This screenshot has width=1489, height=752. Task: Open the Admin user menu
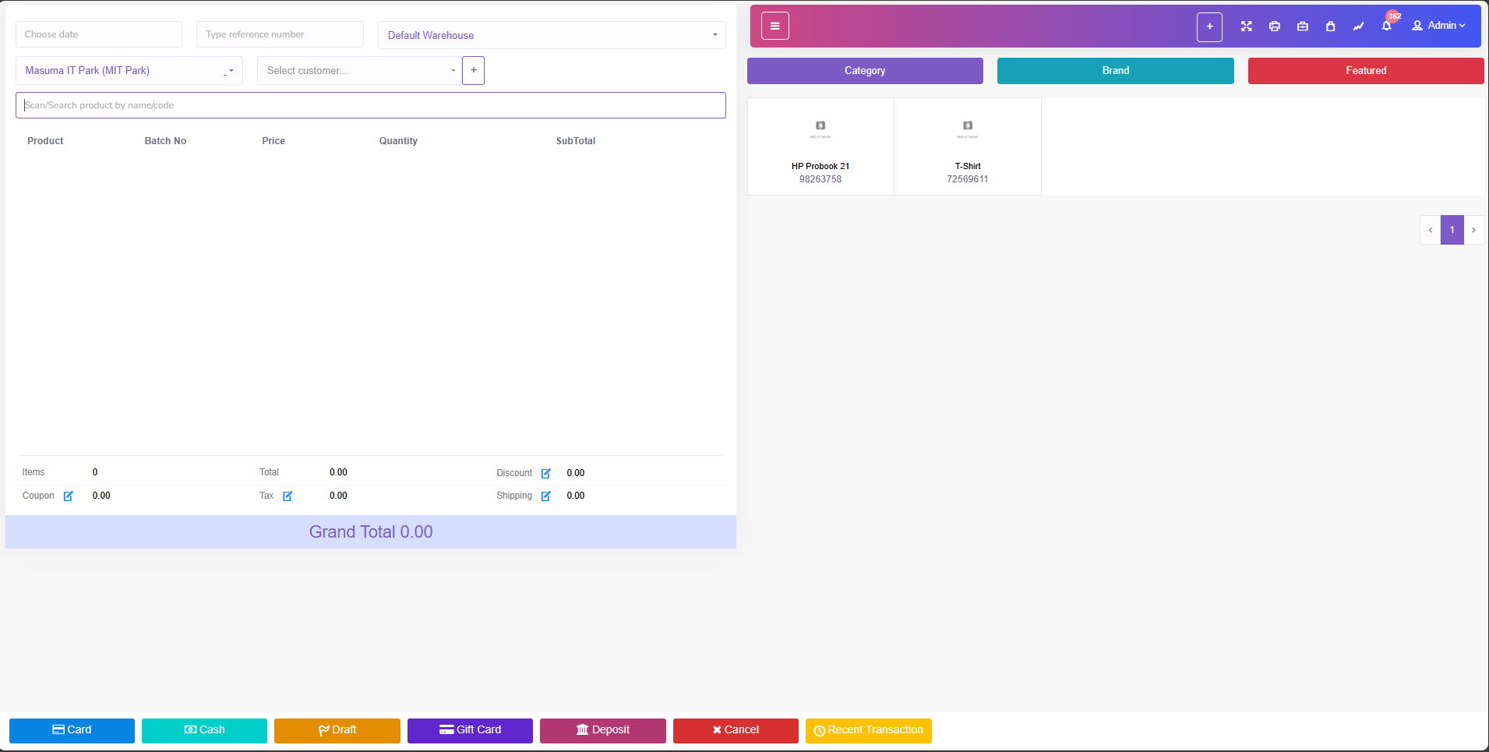tap(1438, 26)
